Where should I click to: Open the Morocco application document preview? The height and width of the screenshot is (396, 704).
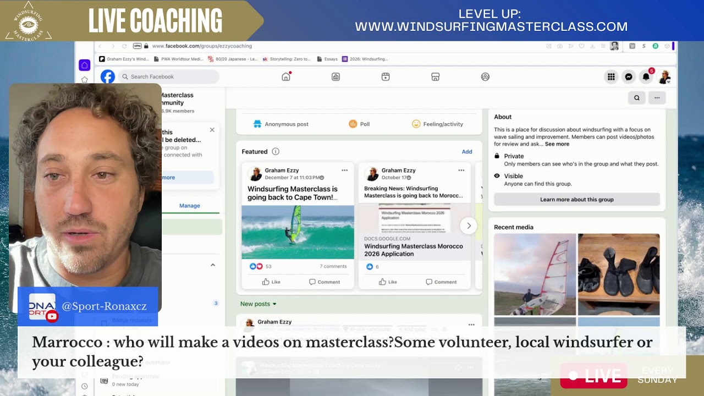pyautogui.click(x=415, y=218)
